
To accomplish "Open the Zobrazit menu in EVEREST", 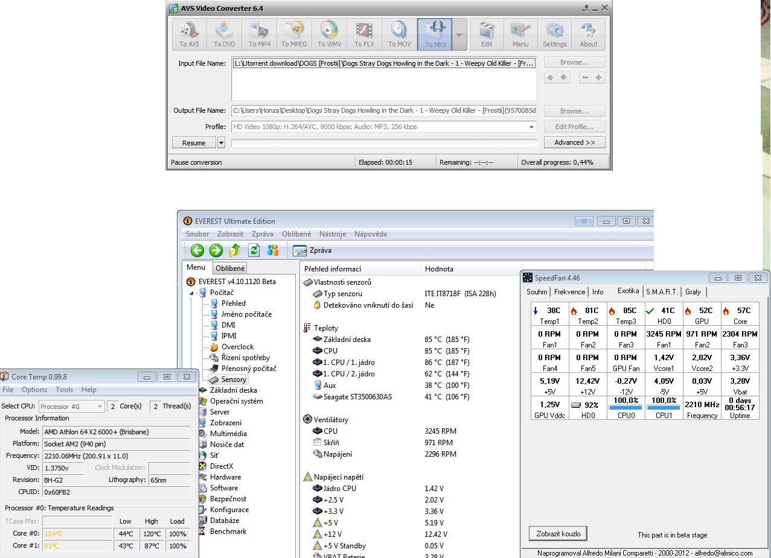I will (x=231, y=234).
